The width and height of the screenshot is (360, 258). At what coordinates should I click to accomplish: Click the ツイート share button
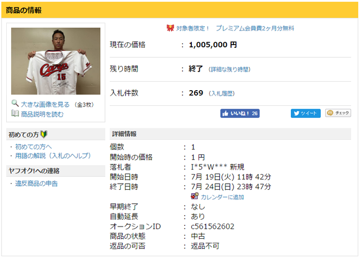pyautogui.click(x=305, y=113)
